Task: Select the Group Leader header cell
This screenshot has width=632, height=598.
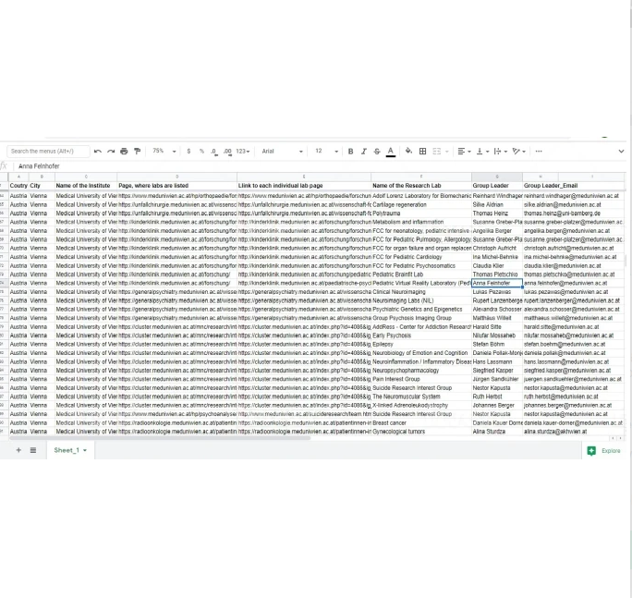Action: pyautogui.click(x=497, y=186)
